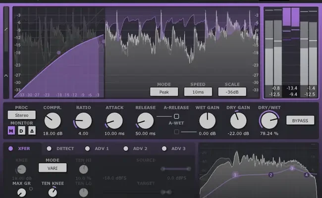Switch monitor to D mode

pyautogui.click(x=21, y=131)
